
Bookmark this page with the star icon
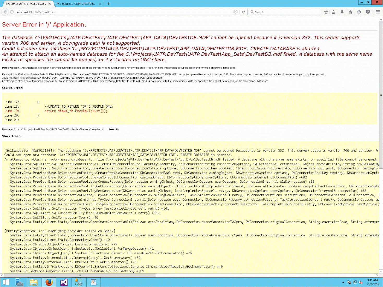pyautogui.click(x=326, y=12)
